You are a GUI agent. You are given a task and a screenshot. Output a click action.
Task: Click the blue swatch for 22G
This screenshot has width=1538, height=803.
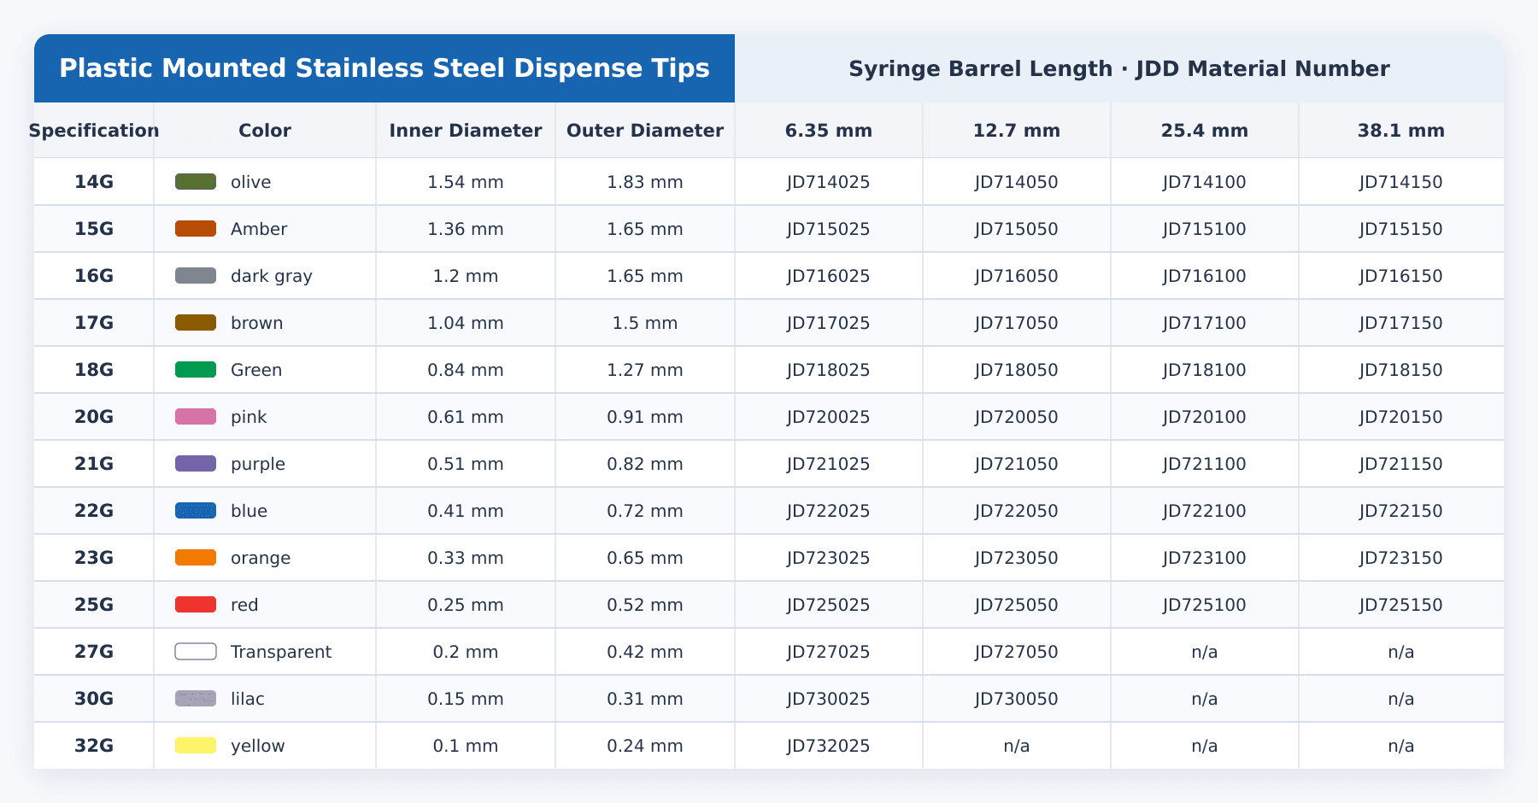coord(196,510)
